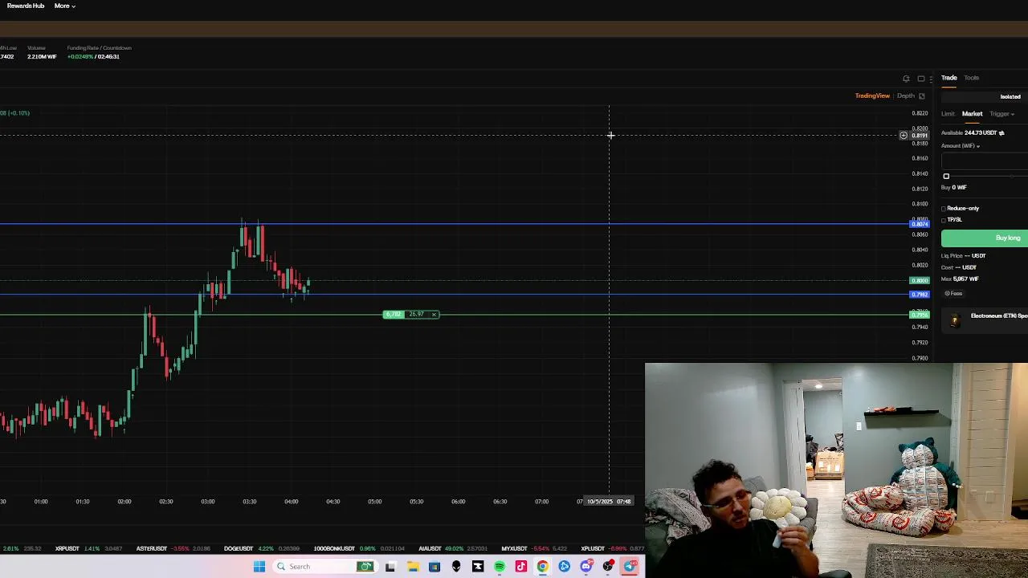This screenshot has height=578, width=1028.
Task: Switch to the Trade tab
Action: pos(949,78)
